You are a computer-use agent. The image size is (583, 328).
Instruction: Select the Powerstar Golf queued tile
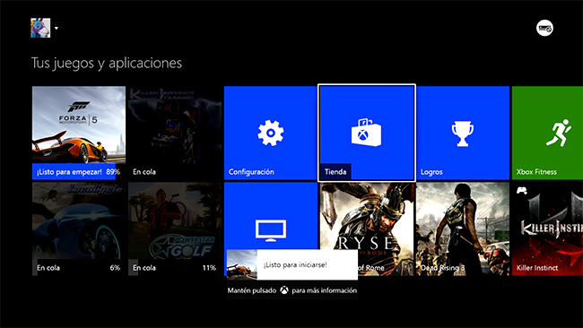tap(175, 229)
